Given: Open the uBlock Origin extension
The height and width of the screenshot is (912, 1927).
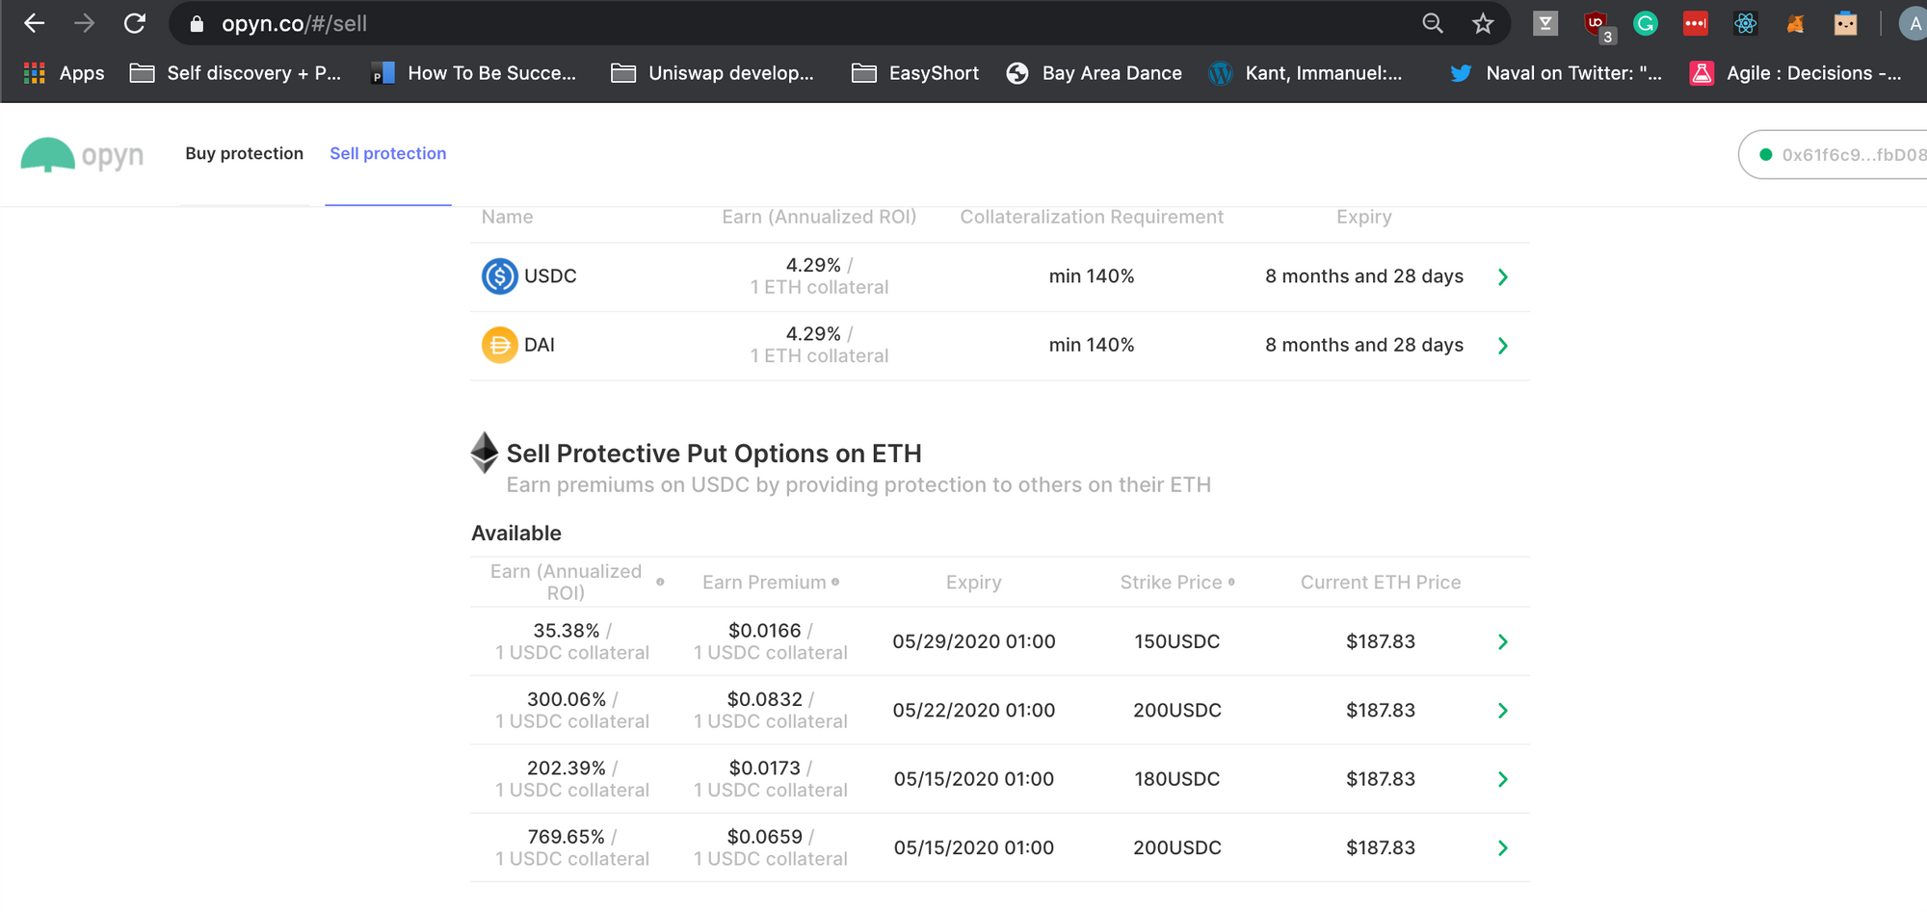Looking at the screenshot, I should 1597,24.
